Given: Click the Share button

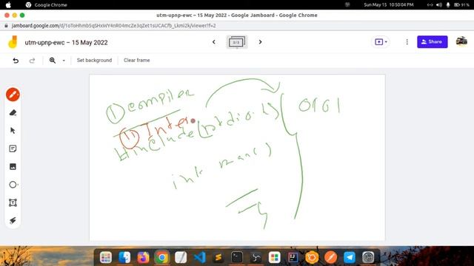Looking at the screenshot, I should 433,42.
